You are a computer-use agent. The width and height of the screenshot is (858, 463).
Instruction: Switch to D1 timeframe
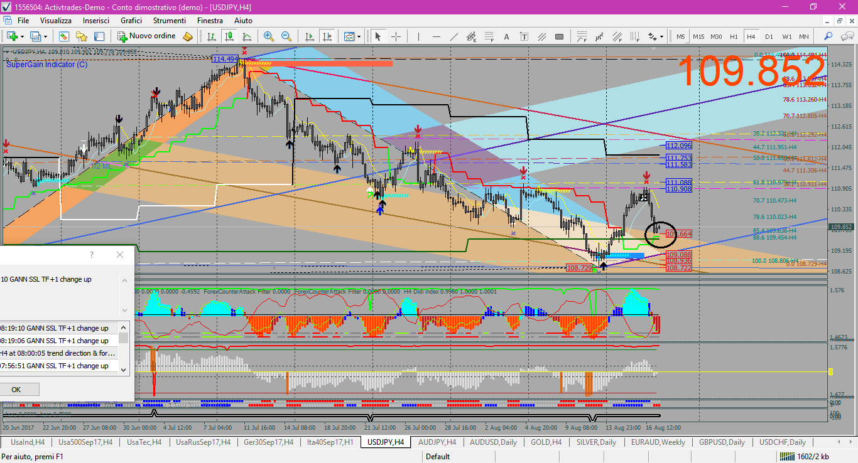coord(769,36)
